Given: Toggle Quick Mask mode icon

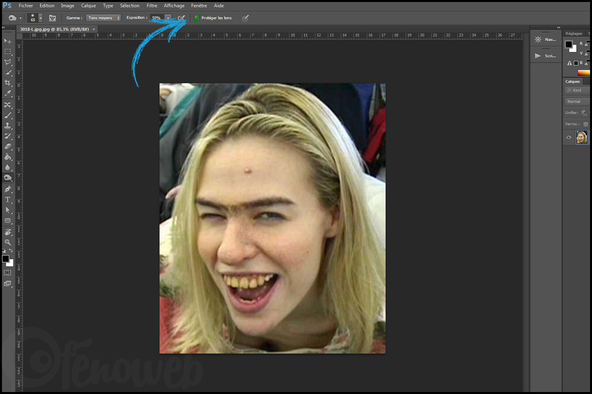Looking at the screenshot, I should pos(7,272).
